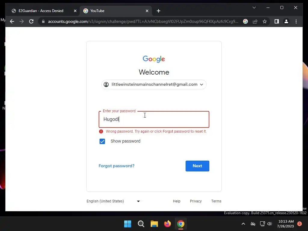Open the browser side panel
Image resolution: width=308 pixels, height=231 pixels.
(277, 21)
